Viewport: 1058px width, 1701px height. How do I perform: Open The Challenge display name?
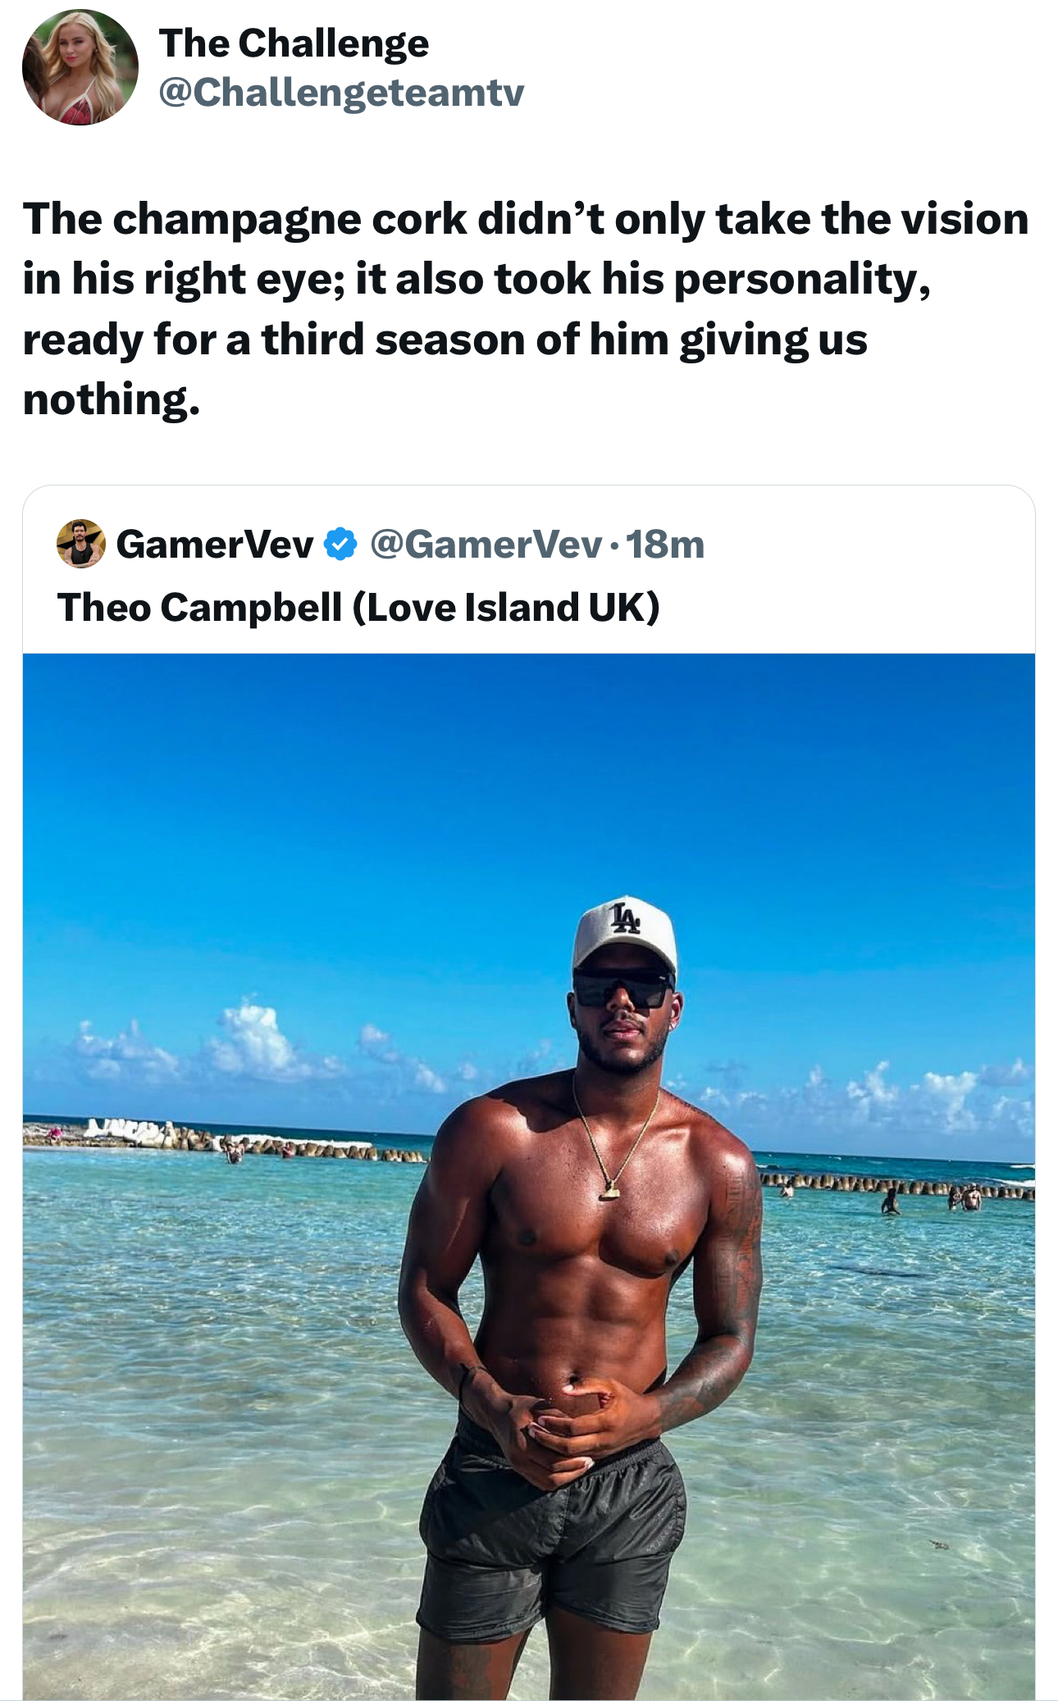294,43
